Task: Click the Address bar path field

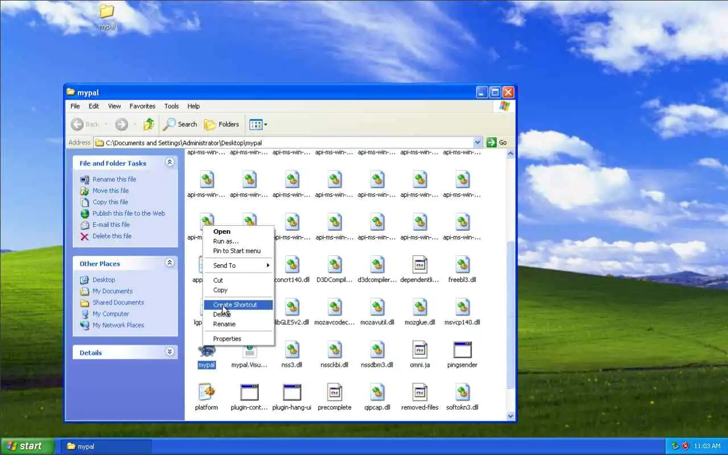Action: 288,143
